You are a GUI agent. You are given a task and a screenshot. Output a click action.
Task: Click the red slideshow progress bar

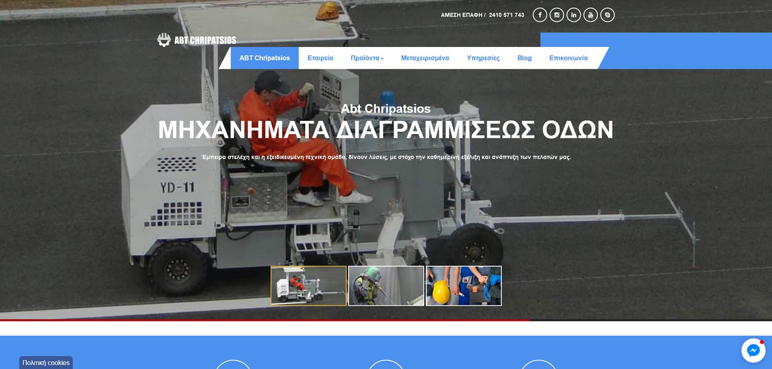pos(265,320)
